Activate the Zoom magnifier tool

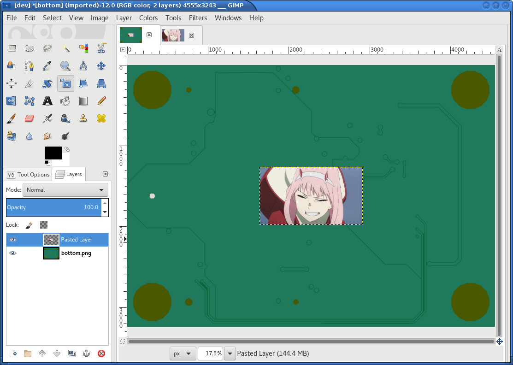point(65,66)
